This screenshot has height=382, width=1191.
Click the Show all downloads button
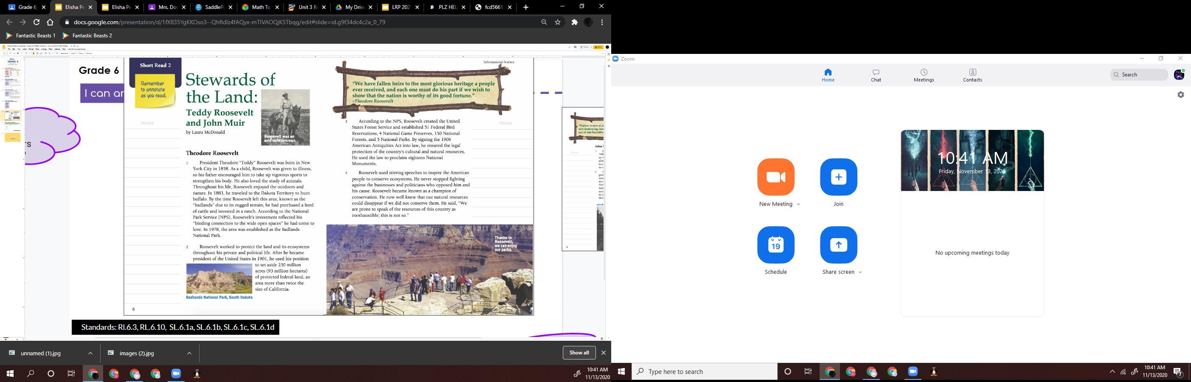(579, 353)
